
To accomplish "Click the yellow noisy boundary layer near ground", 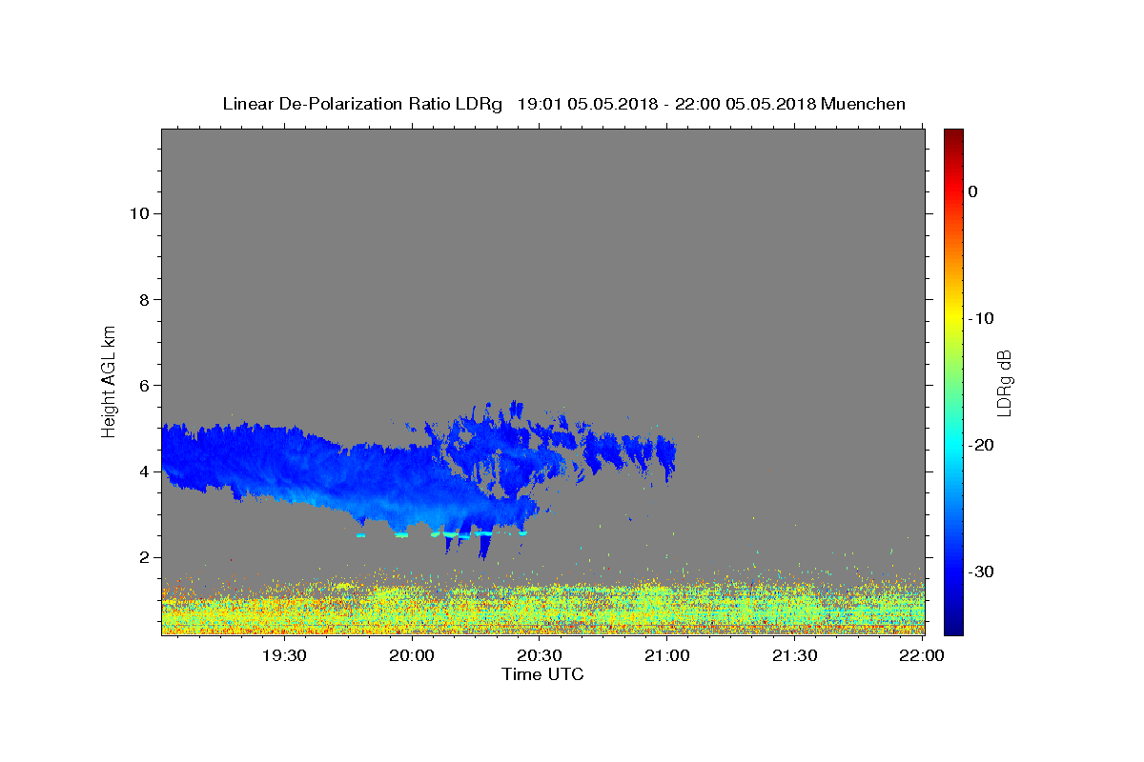I will coord(542,610).
